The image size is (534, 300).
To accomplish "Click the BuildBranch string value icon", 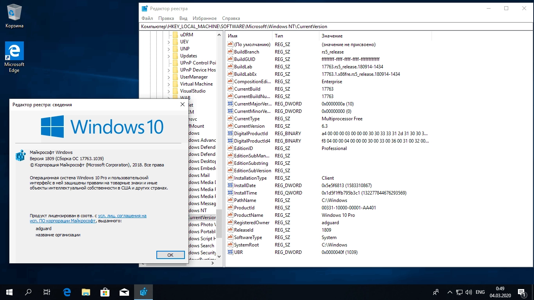I will coord(230,52).
